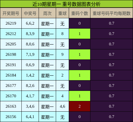Click repeat ball 2 in row 26184
Image resolution: width=133 pixels, height=122 pixels.
point(63,75)
